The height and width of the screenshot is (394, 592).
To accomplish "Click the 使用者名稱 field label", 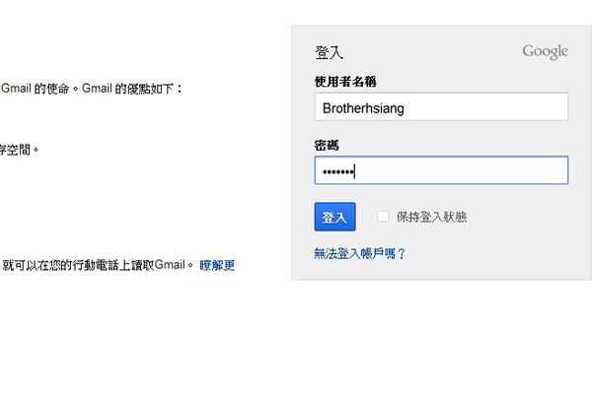I will click(x=345, y=82).
